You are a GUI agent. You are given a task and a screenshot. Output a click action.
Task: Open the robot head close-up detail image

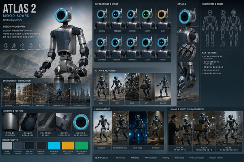(x=188, y=16)
